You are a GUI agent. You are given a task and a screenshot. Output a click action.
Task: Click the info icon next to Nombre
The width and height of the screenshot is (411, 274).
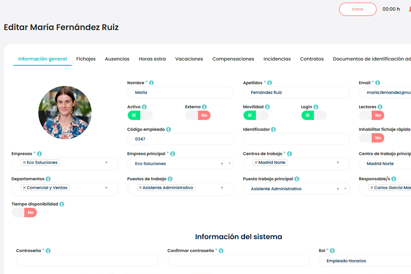click(x=151, y=83)
